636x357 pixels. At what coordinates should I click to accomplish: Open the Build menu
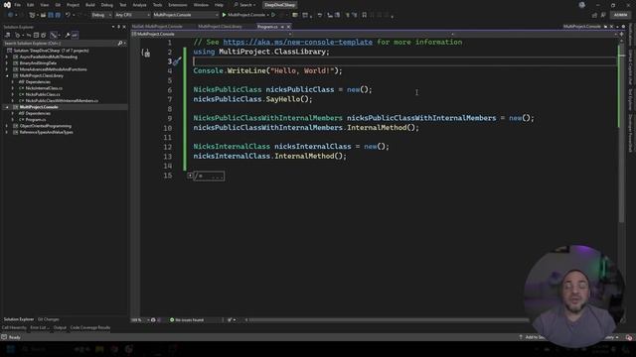coord(90,5)
